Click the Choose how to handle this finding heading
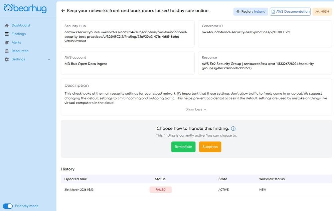Viewport: 334px width, 211px height. tap(193, 128)
